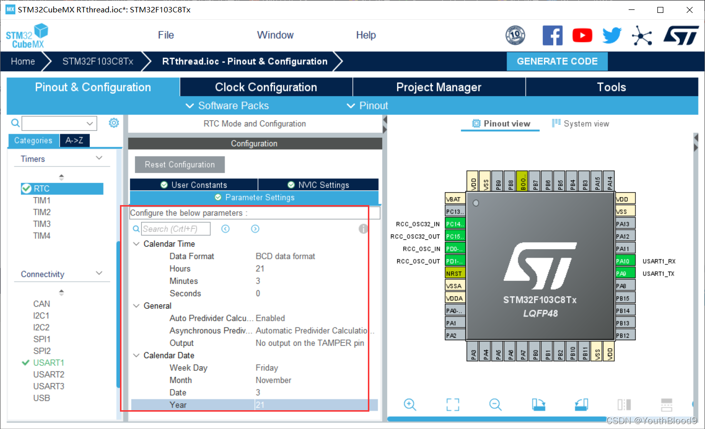The image size is (705, 429).
Task: Open ST Facebook page icon
Action: [x=552, y=36]
